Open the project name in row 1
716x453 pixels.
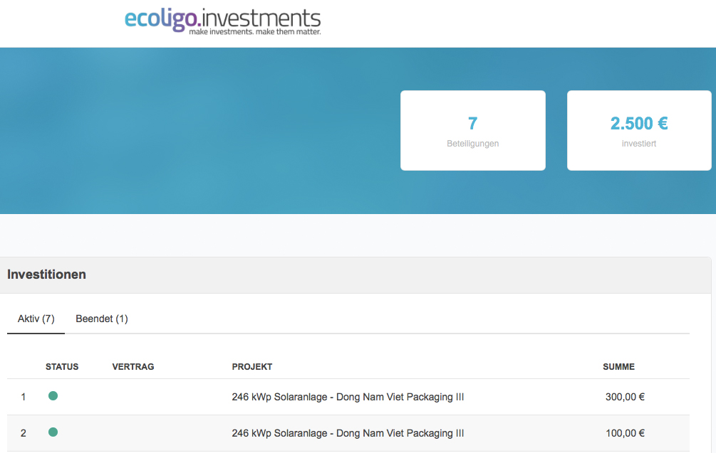pos(348,397)
